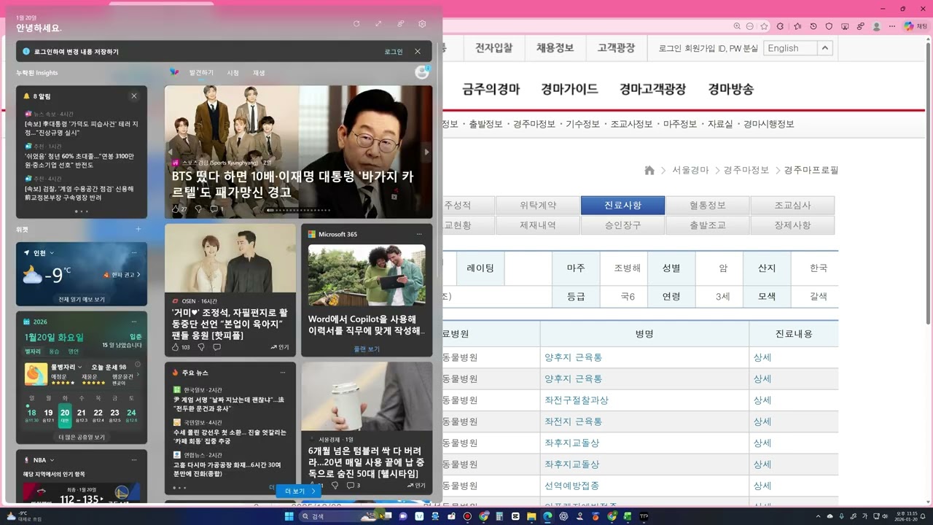Zoom page with magnifier icon in address bar
Screen dimensions: 933x525
737,26
